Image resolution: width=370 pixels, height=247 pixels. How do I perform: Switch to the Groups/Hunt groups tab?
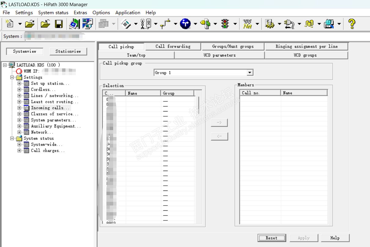pos(233,46)
